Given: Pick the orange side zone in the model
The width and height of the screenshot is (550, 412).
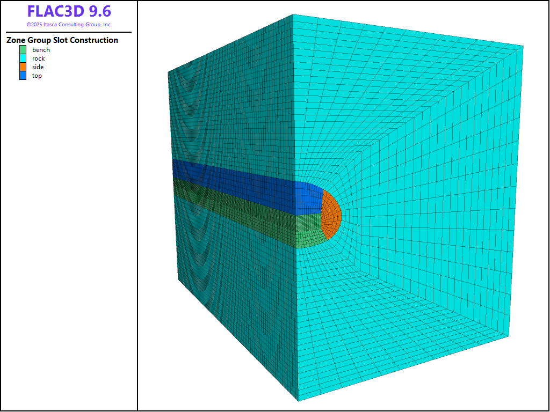Looking at the screenshot, I should 332,216.
